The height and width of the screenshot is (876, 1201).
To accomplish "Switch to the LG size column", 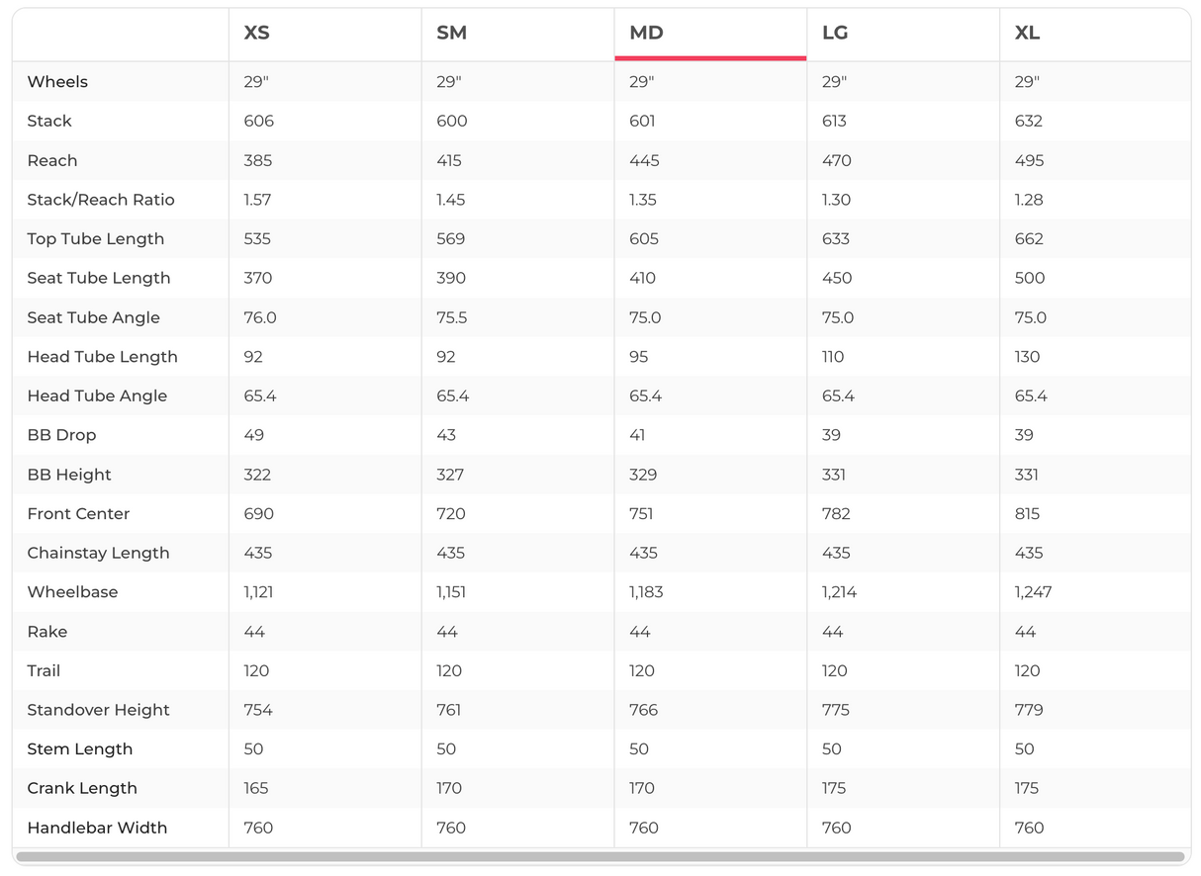I will [835, 33].
